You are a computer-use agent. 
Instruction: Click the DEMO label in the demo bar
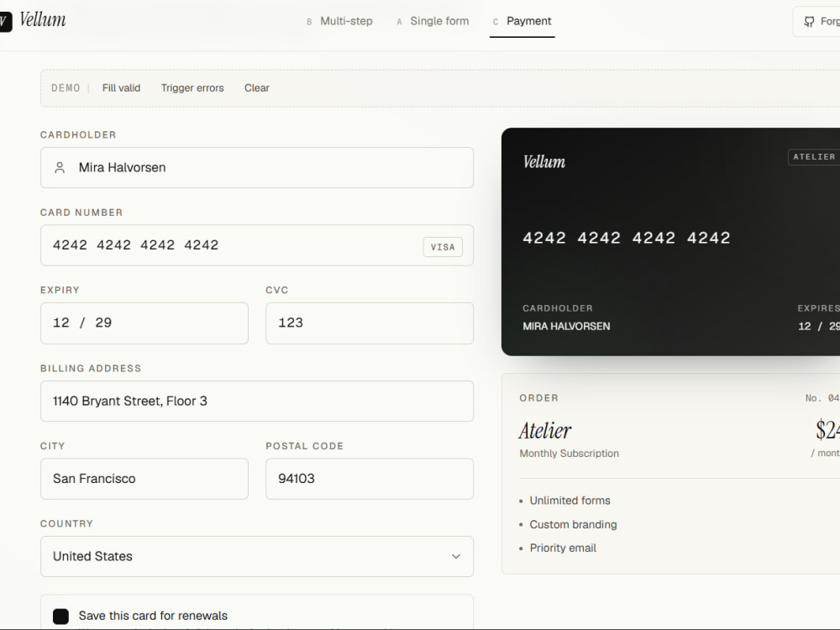66,88
